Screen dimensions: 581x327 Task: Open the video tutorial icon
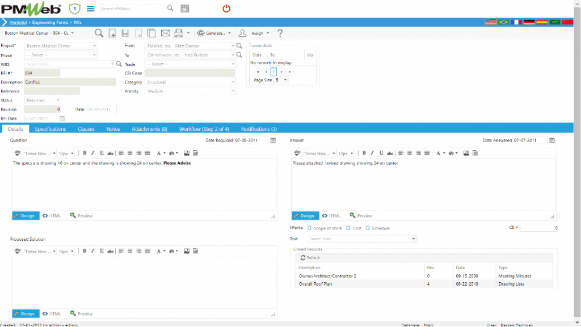click(x=185, y=9)
